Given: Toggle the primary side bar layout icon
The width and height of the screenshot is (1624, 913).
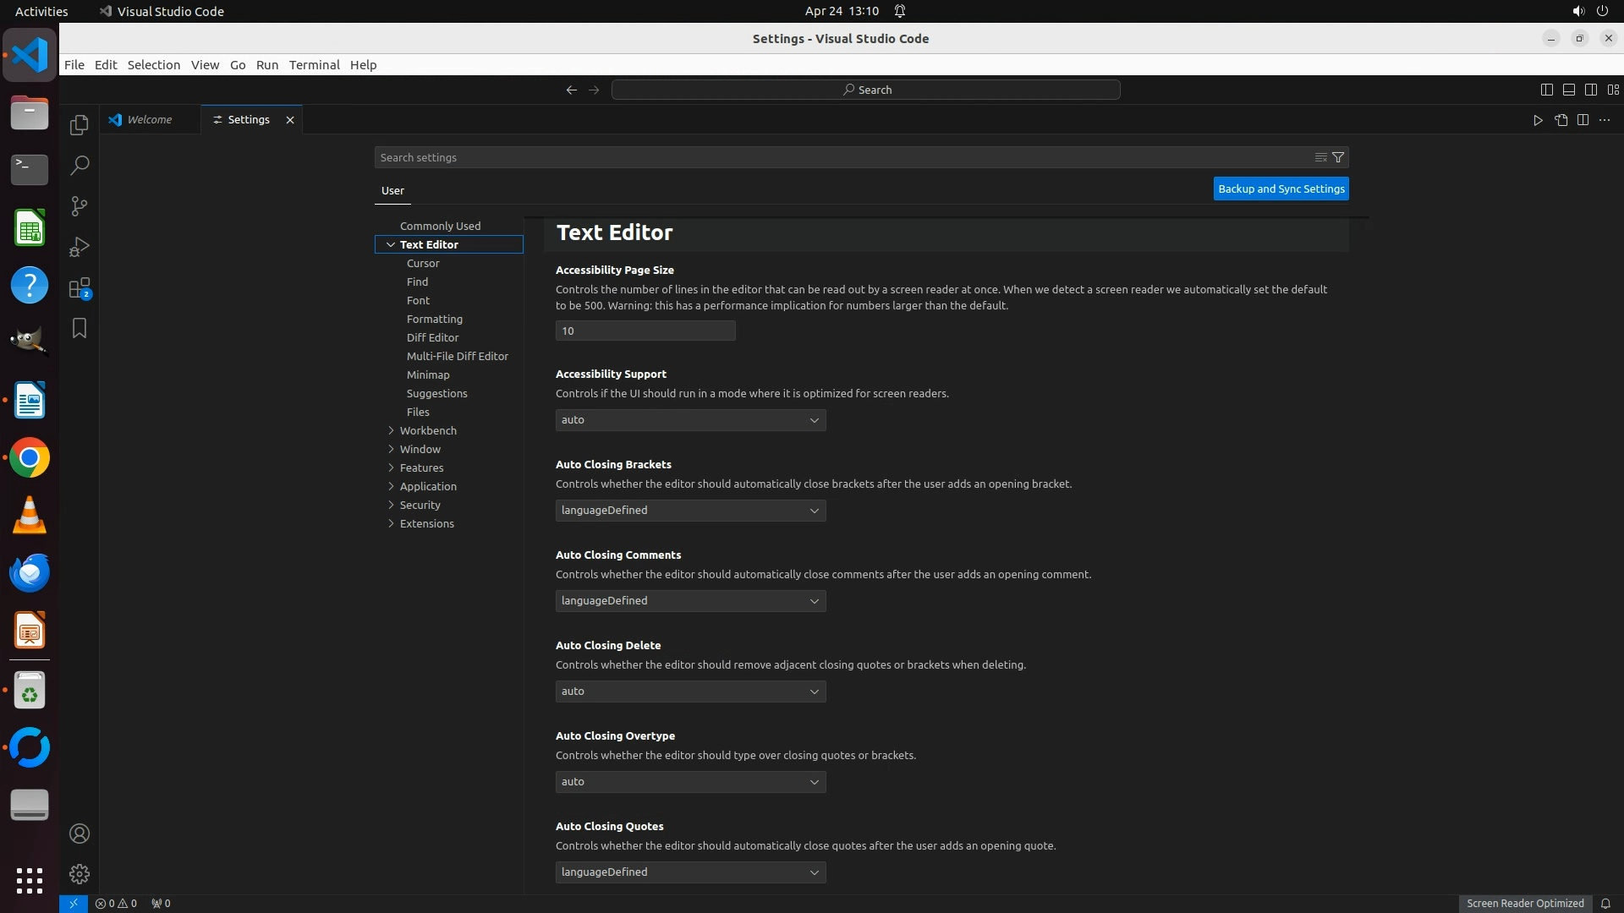Looking at the screenshot, I should tap(1546, 90).
